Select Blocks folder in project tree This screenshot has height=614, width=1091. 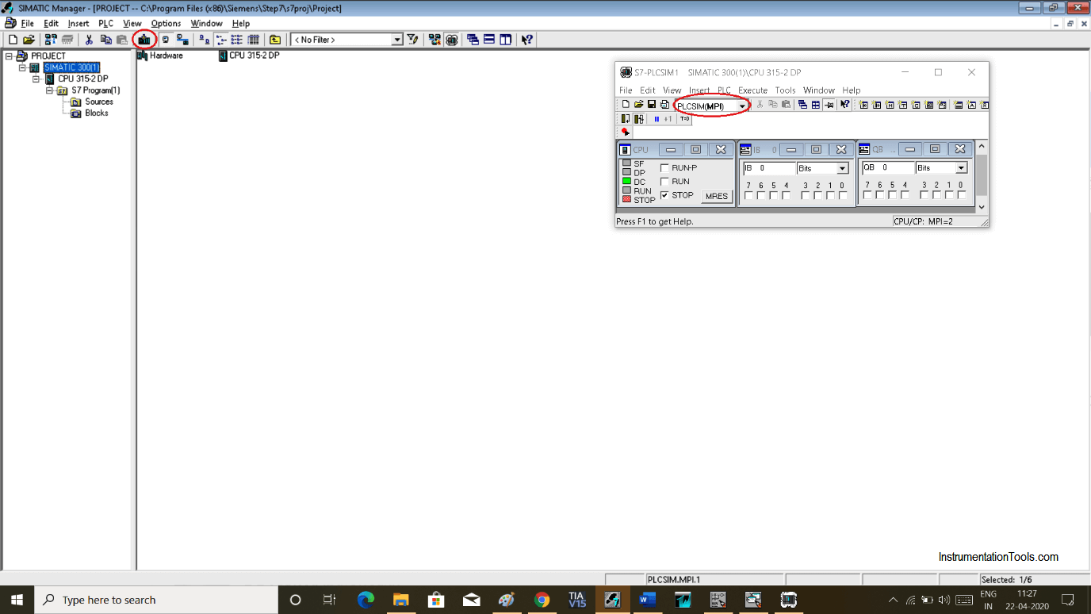[97, 113]
